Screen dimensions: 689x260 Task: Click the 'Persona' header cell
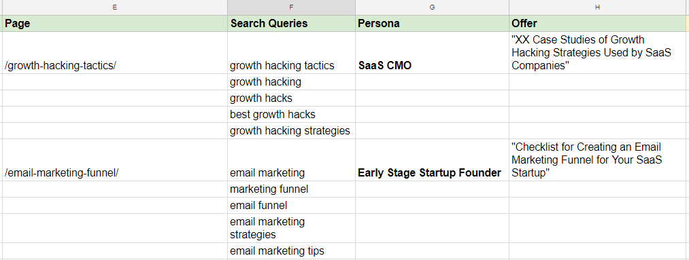point(433,23)
